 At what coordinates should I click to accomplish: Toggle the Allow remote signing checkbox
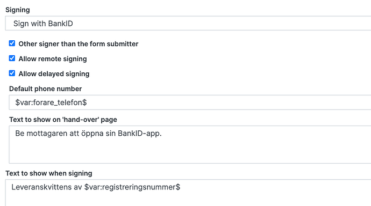point(12,58)
